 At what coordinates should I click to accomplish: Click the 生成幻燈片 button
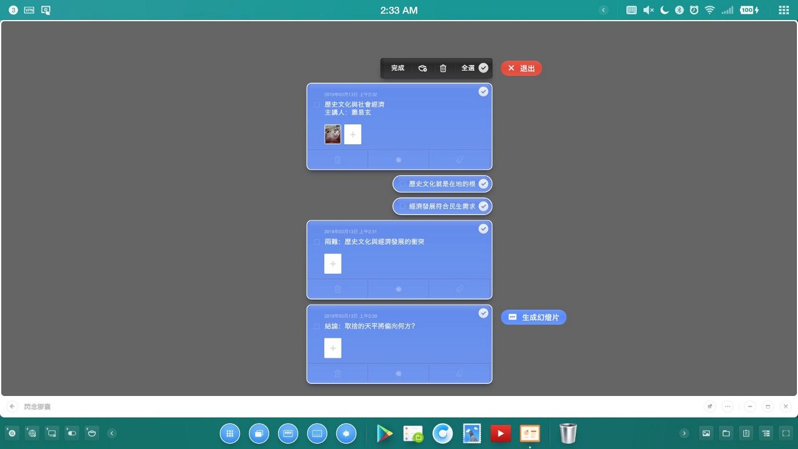point(534,318)
